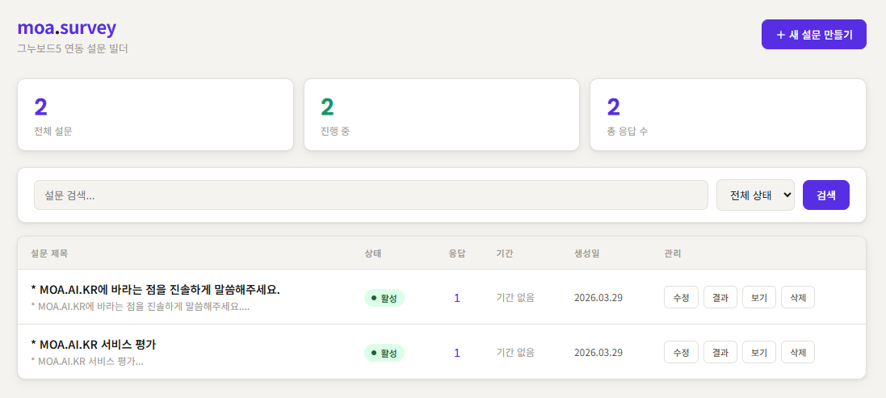
Task: Click response count of 서비스 평가 survey
Action: point(456,353)
